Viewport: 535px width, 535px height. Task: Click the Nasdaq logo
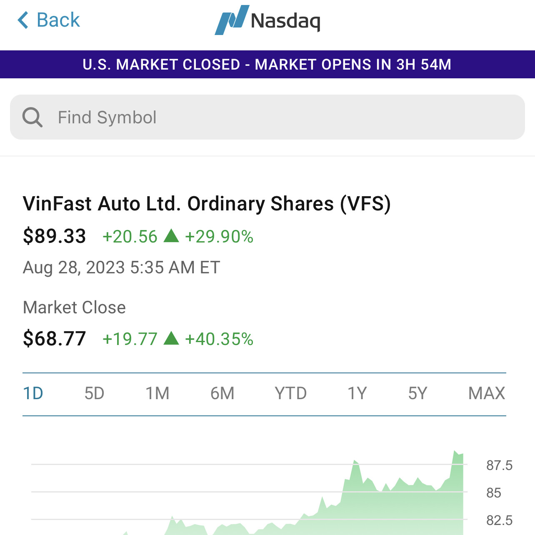pyautogui.click(x=267, y=20)
